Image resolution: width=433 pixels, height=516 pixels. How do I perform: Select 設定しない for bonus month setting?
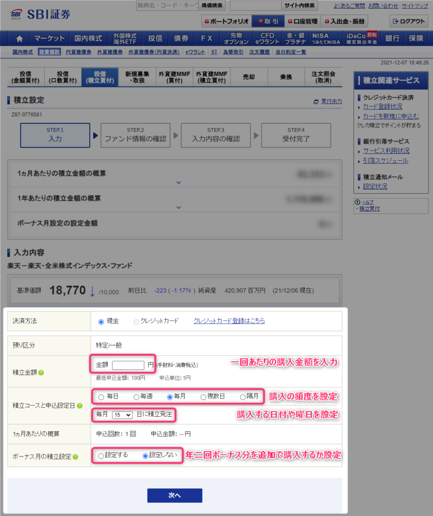click(x=145, y=456)
